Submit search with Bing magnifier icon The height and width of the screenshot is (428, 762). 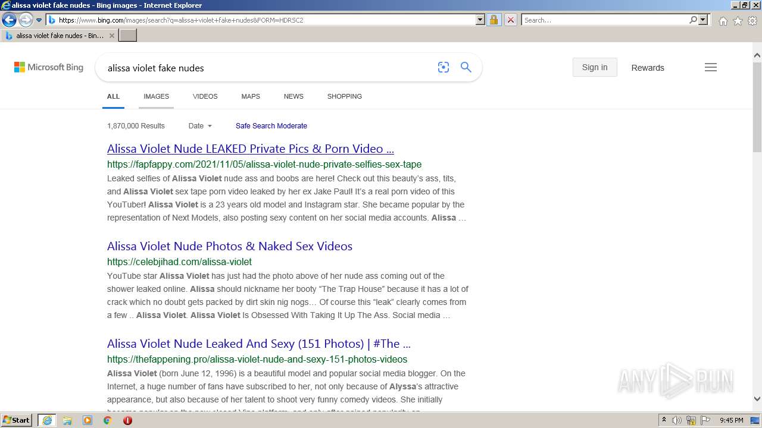click(466, 68)
